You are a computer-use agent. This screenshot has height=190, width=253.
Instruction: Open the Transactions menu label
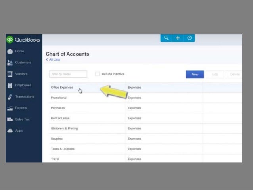point(25,96)
